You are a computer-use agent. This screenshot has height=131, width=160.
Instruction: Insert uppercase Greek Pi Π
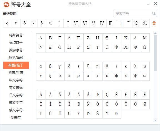(x=69, y=47)
